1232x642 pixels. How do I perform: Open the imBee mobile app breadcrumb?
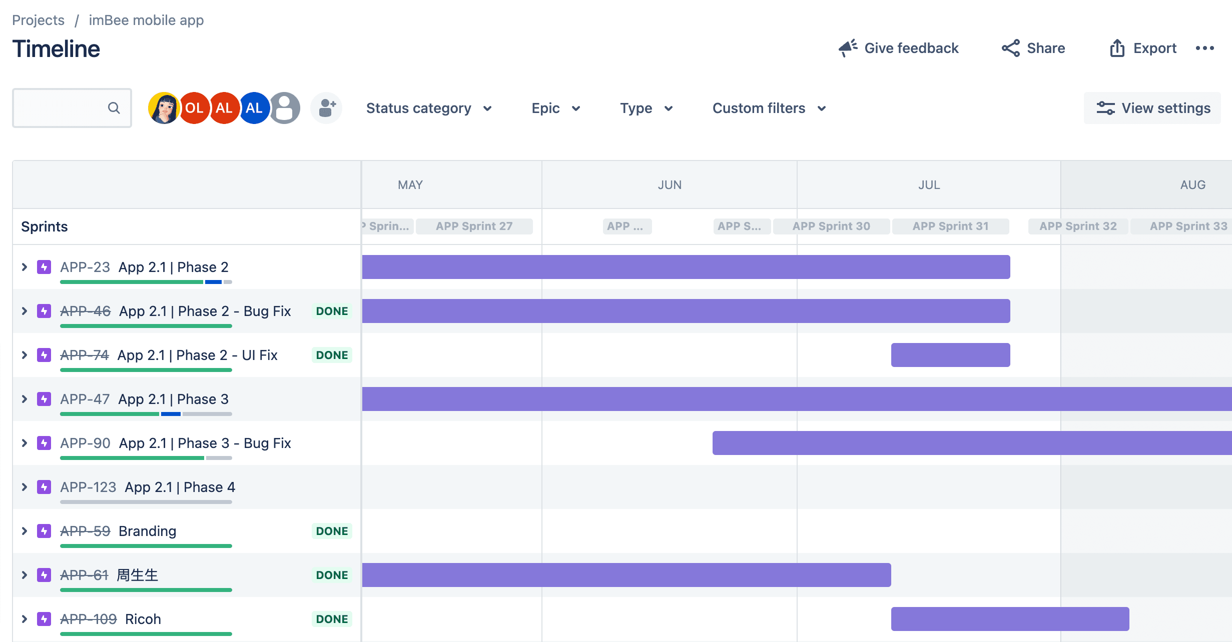(x=146, y=20)
